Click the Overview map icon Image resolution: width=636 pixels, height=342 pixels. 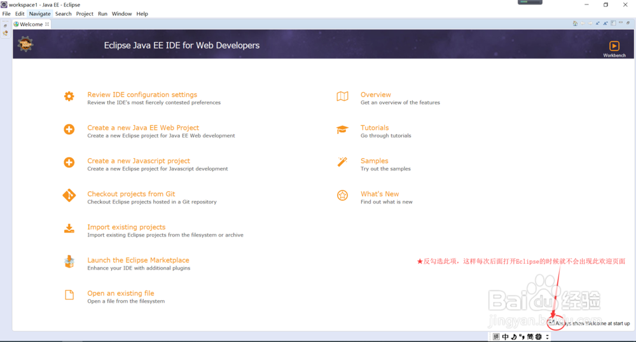pos(342,97)
